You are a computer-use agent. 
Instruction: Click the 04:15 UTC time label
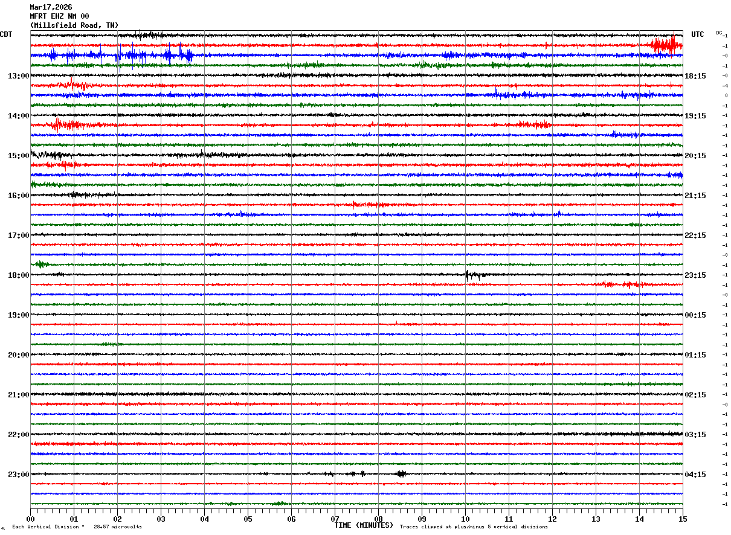click(695, 475)
